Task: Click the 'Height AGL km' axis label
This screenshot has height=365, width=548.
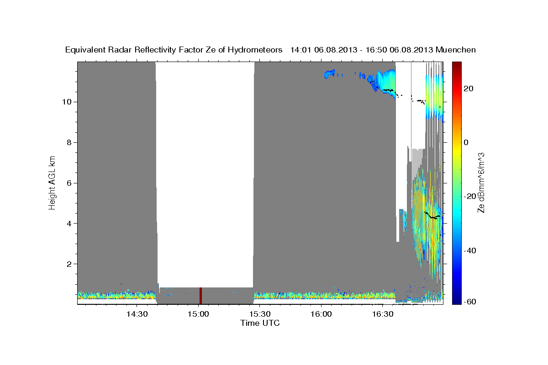Action: point(53,182)
